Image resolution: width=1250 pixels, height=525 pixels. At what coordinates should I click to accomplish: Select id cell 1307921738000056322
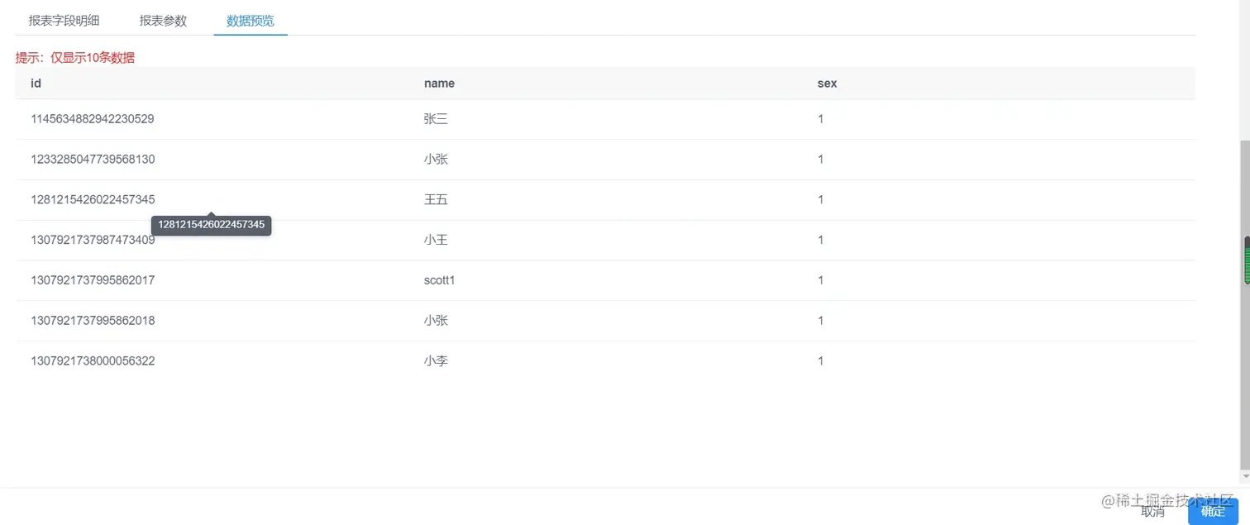coord(93,360)
